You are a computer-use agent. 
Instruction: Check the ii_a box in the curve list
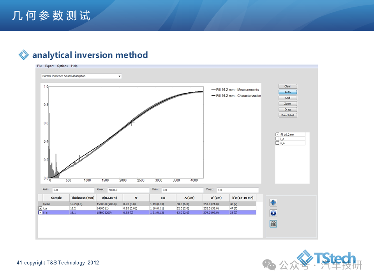(x=277, y=143)
